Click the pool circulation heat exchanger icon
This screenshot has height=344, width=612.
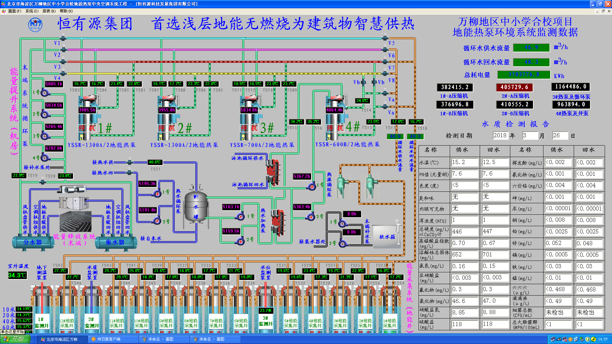click(x=273, y=173)
